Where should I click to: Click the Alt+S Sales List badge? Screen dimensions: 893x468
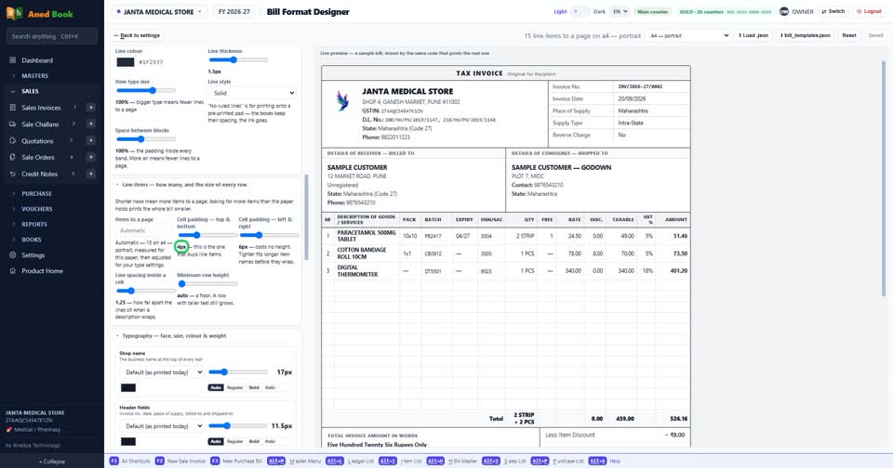491,461
